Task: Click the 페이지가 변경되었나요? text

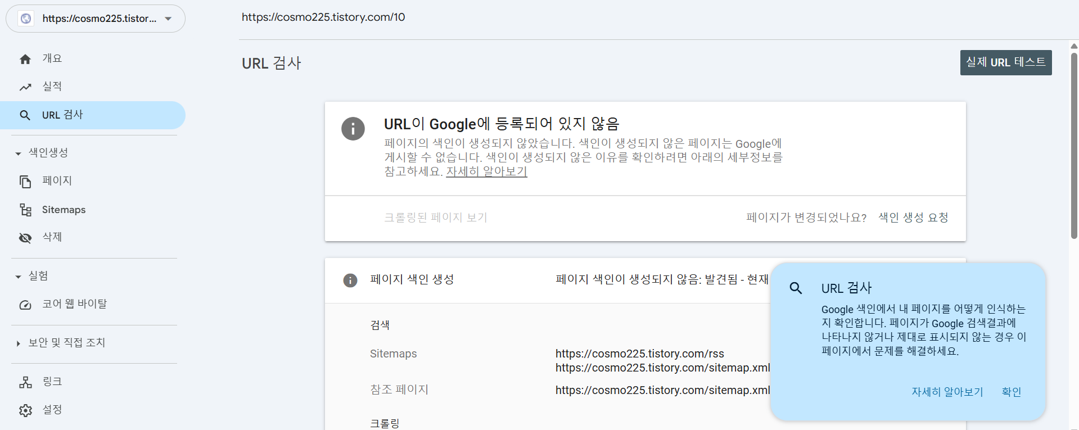Action: [806, 218]
